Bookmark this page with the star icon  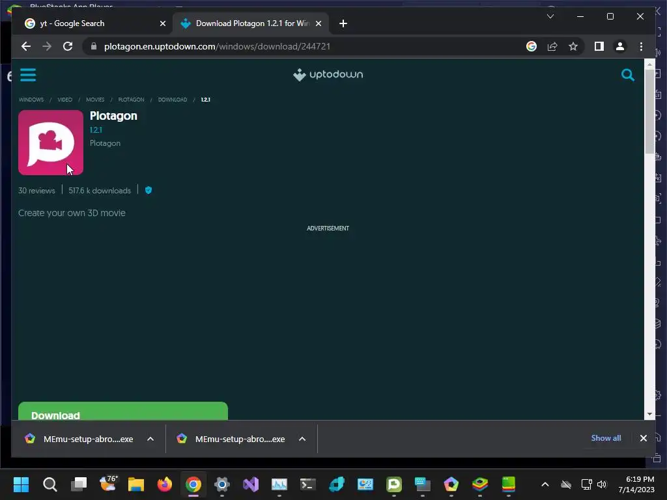click(573, 46)
